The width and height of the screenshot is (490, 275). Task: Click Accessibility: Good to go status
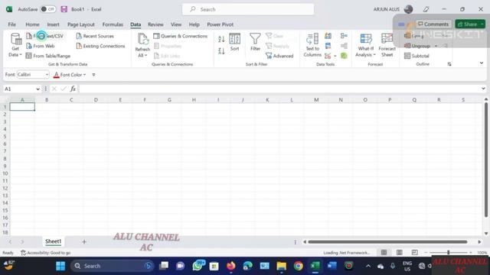46,253
